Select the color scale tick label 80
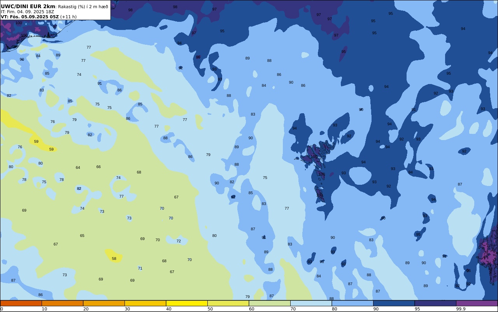 click(x=334, y=309)
